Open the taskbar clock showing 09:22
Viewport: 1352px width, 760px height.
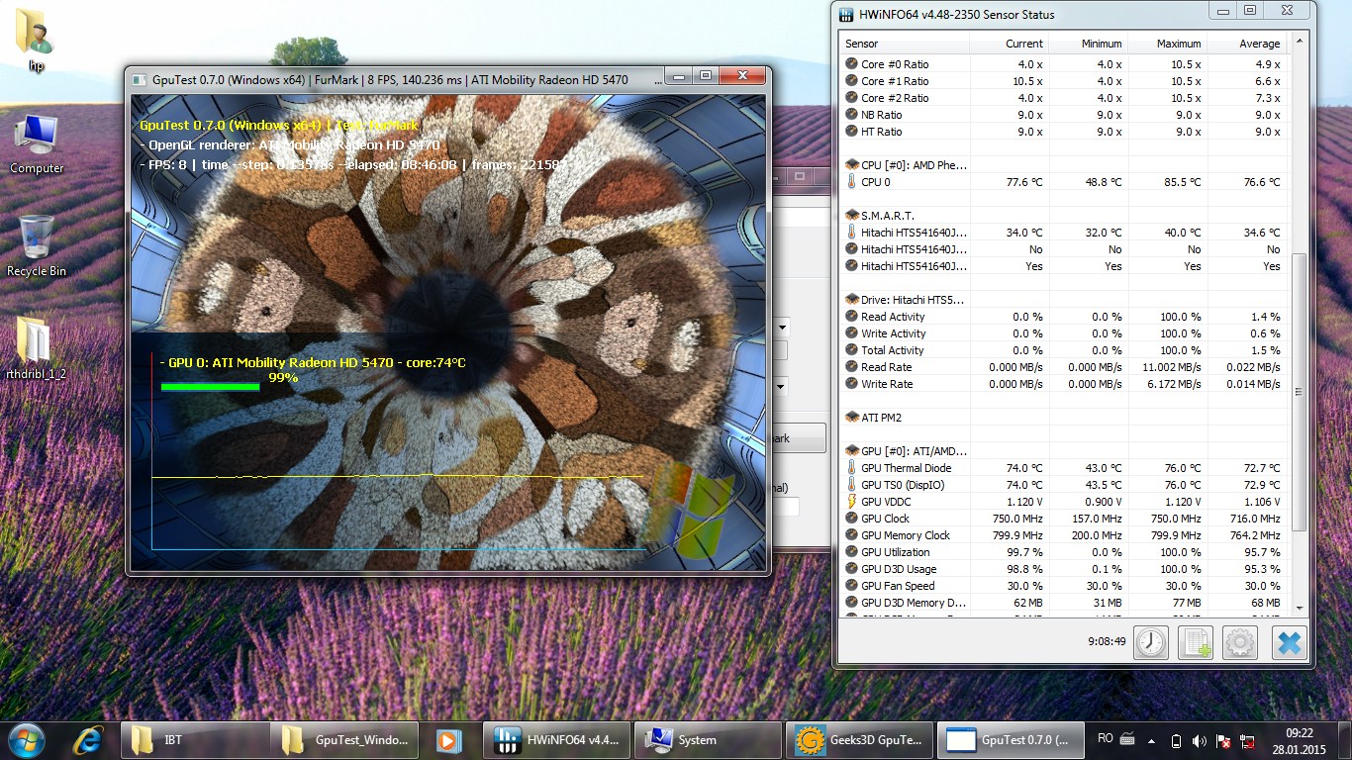(x=1300, y=740)
